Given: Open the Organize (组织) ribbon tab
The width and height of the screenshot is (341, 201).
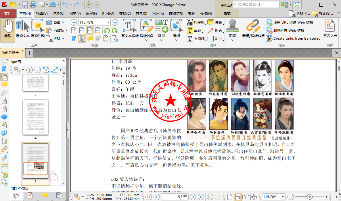Looking at the screenshot, I should click(108, 13).
